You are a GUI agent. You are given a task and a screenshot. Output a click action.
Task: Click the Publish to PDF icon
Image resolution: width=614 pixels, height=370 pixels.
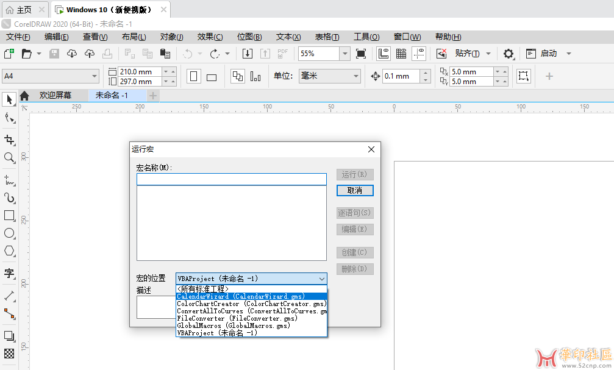(x=282, y=54)
